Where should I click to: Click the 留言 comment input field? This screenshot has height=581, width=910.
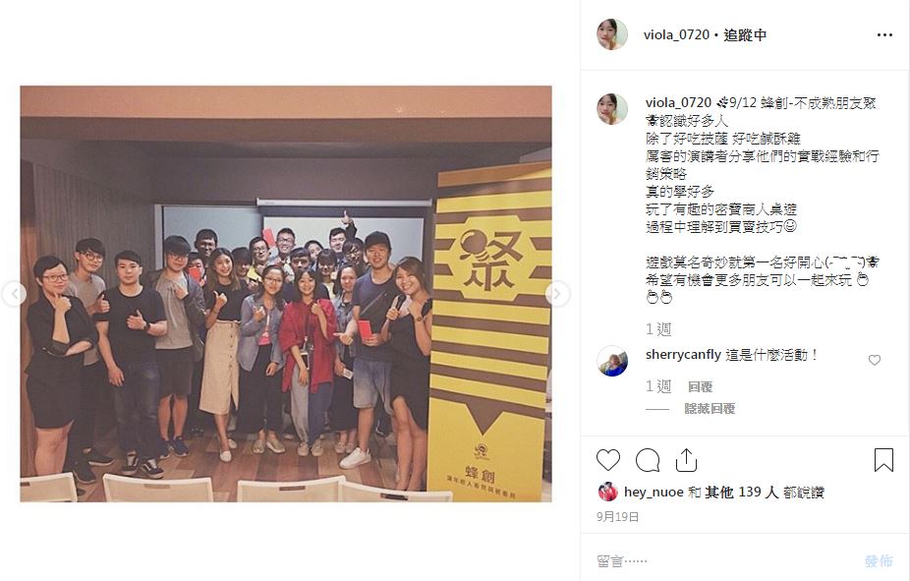725,560
